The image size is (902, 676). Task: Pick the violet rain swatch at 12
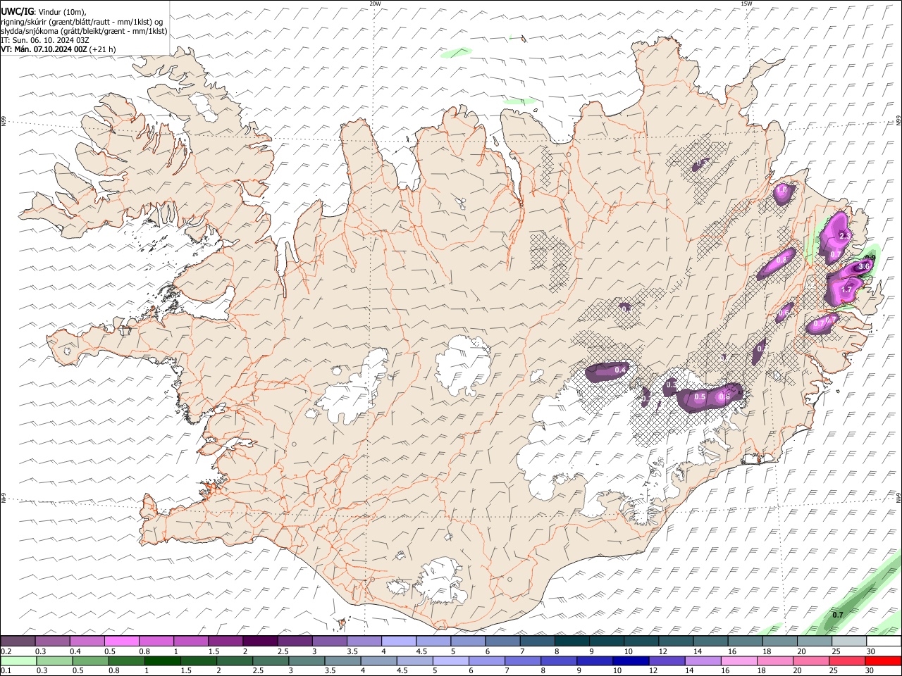(x=667, y=661)
